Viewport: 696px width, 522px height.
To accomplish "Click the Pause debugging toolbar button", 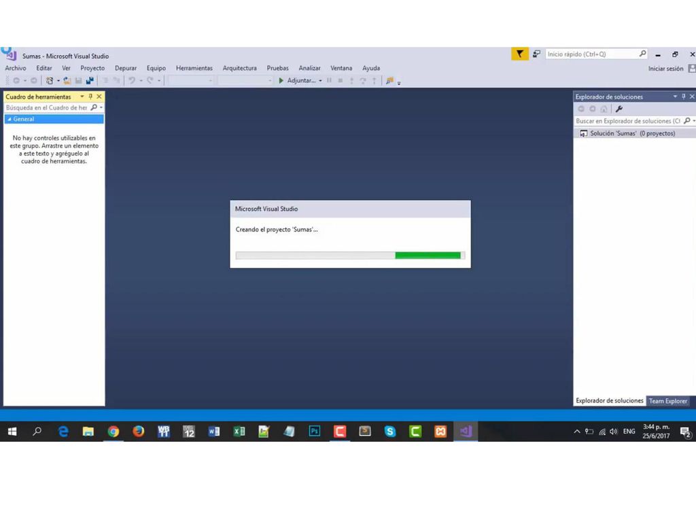I will click(329, 80).
